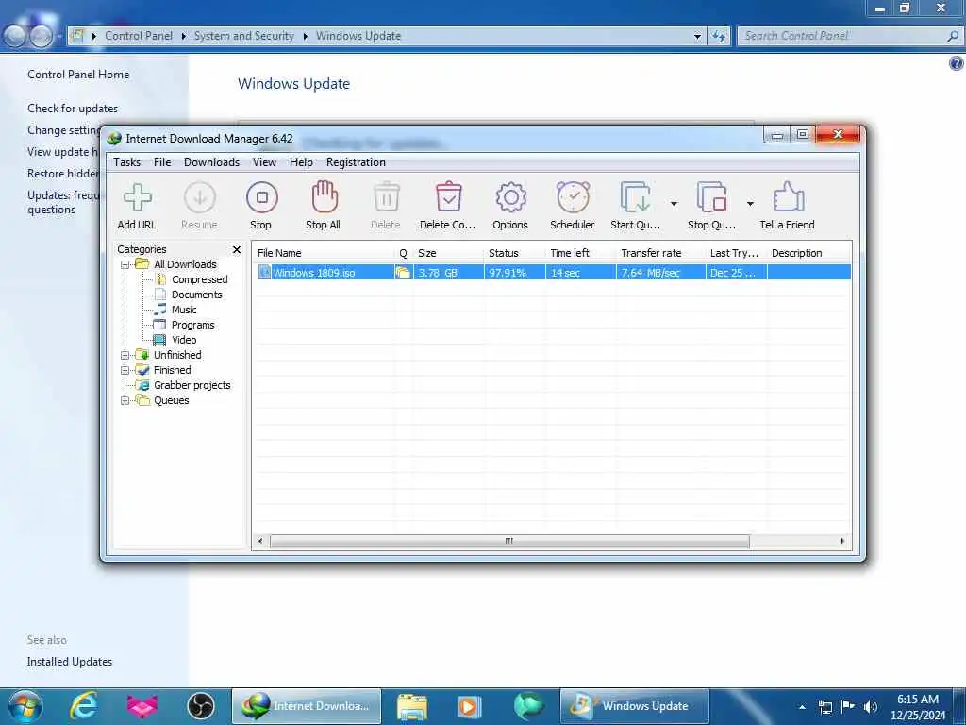This screenshot has width=966, height=725.
Task: Sort by File Name column header
Action: pyautogui.click(x=324, y=253)
